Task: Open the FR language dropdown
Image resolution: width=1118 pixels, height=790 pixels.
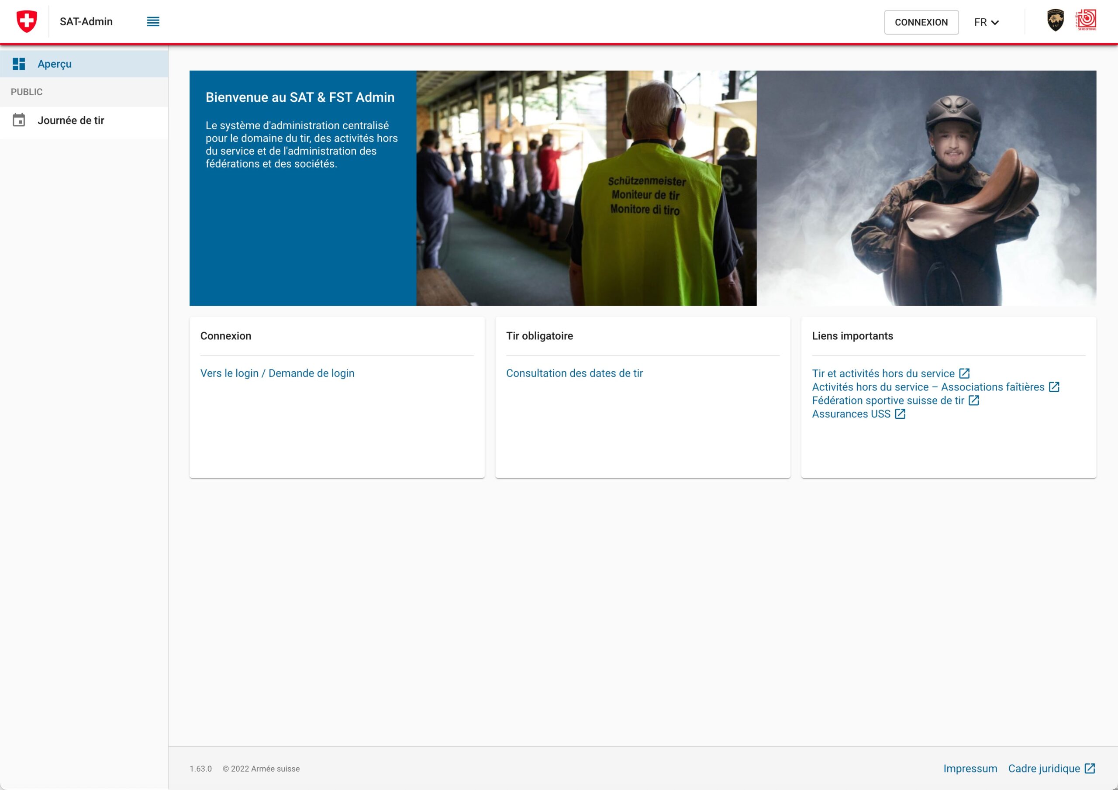Action: pos(981,22)
